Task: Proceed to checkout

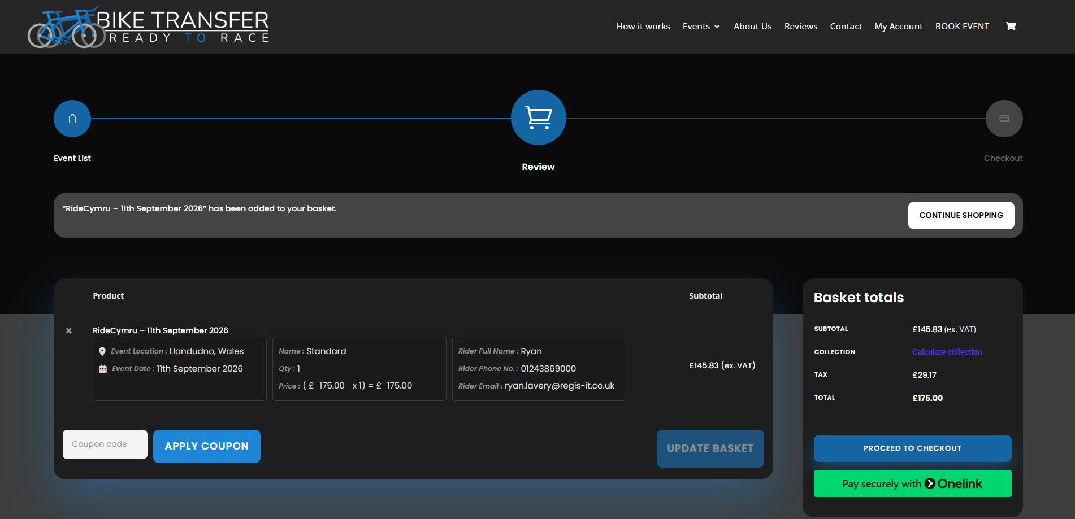Action: coord(913,448)
